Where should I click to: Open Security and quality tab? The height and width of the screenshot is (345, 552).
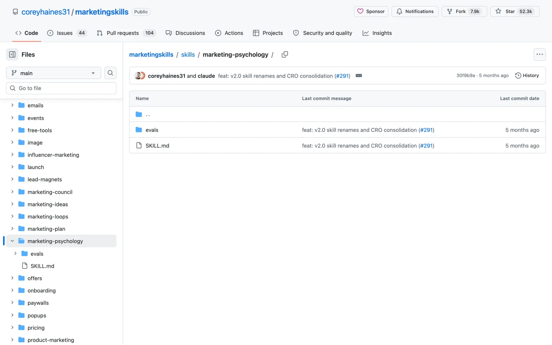[323, 33]
